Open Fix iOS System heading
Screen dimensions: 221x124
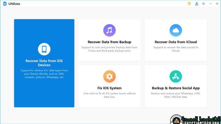109,88
